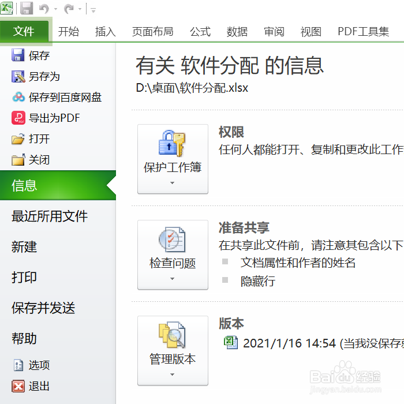
Task: Click the Undo arrow in quick access toolbar
Action: [44, 9]
